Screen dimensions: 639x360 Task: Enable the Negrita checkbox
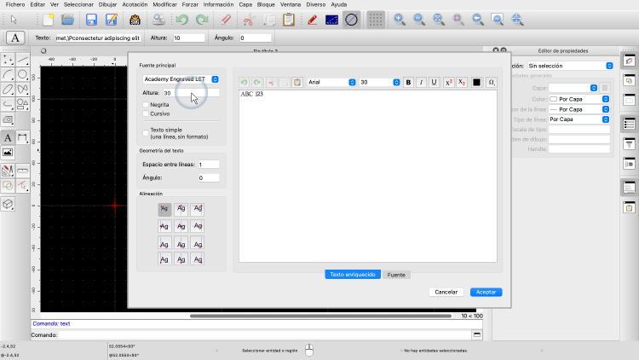pos(146,104)
